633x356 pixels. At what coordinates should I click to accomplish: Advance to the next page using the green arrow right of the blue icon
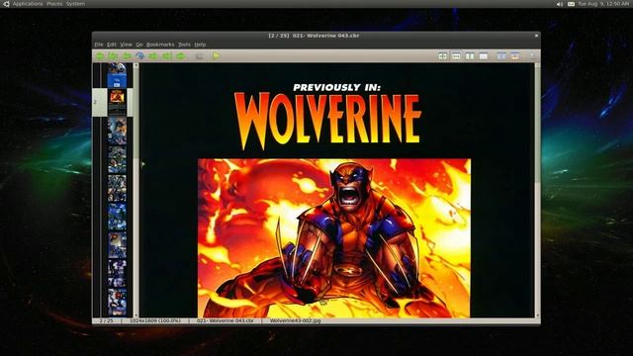[153, 56]
